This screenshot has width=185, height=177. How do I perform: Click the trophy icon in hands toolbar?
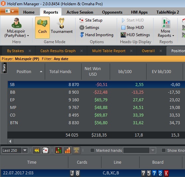[x=76, y=150]
